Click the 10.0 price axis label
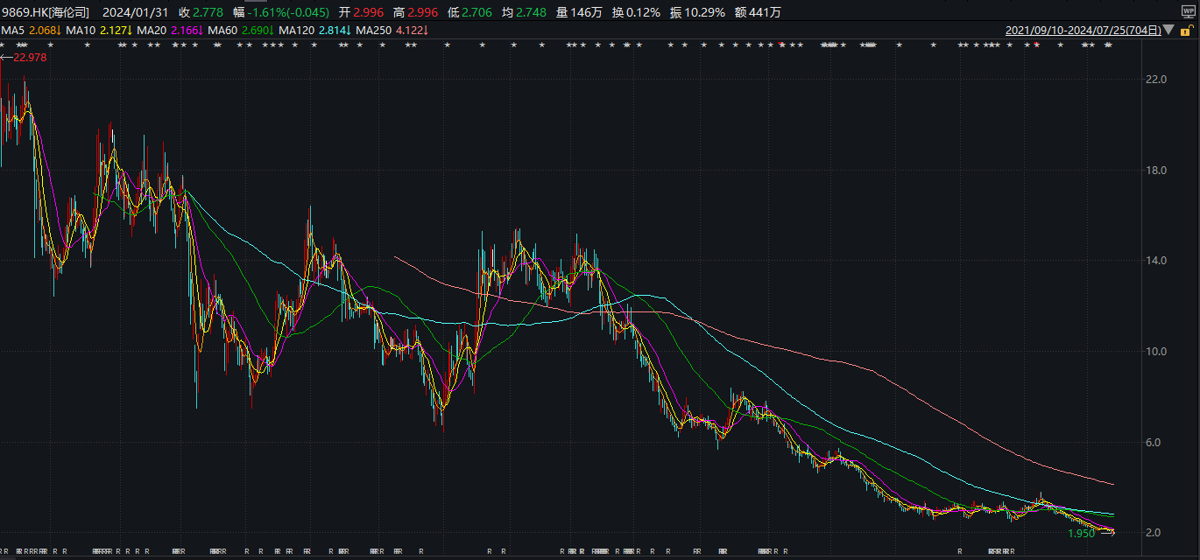The height and width of the screenshot is (560, 1200). coord(1156,352)
